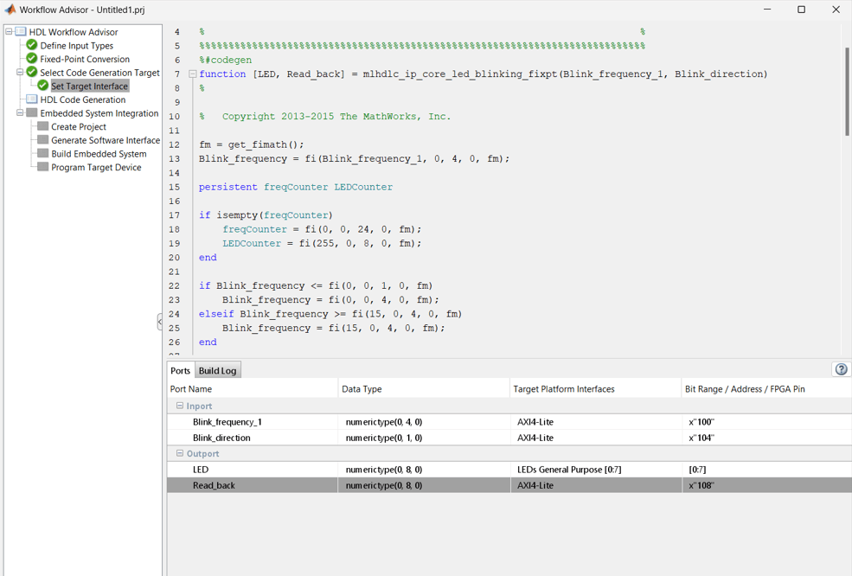Viewport: 852px width, 576px height.
Task: Click the code editor vertical scrollbar
Action: point(847,91)
